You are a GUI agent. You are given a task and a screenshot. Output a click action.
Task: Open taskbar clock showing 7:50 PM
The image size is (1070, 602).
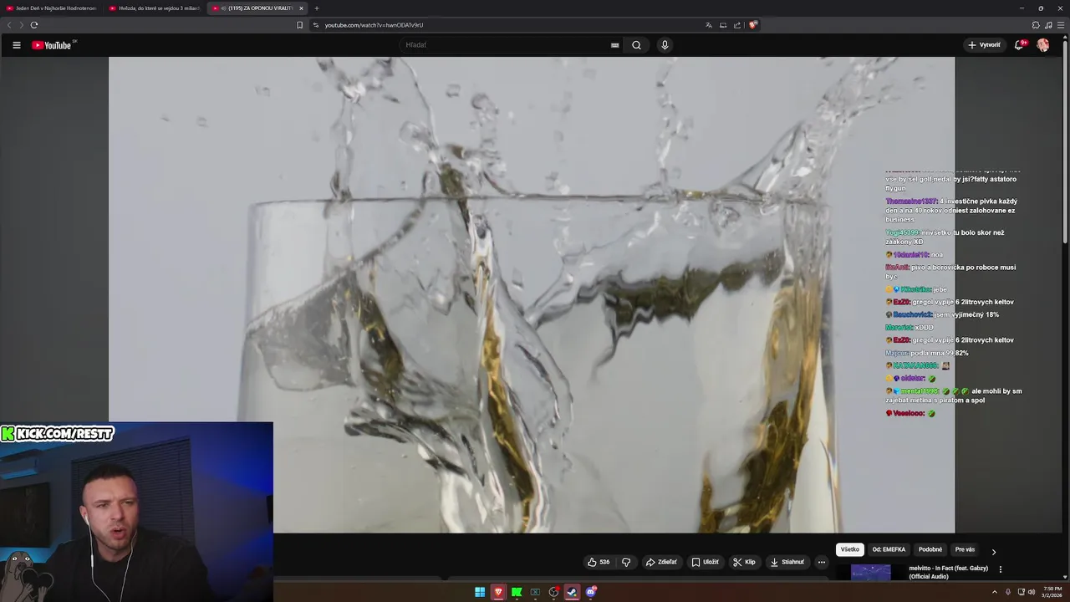tap(1052, 592)
